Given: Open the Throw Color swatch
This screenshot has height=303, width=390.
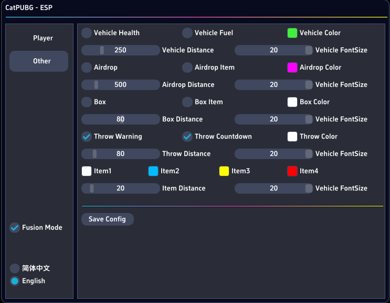Looking at the screenshot, I should tap(292, 137).
